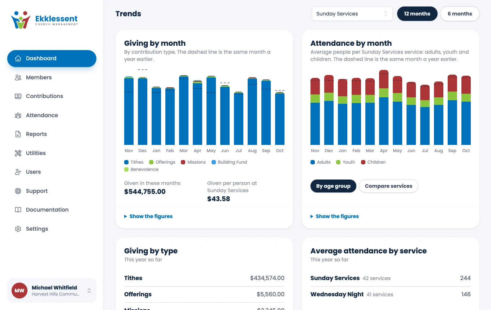Viewport: 491px width, 310px height.
Task: Click the Offerings legend swatch
Action: point(151,162)
